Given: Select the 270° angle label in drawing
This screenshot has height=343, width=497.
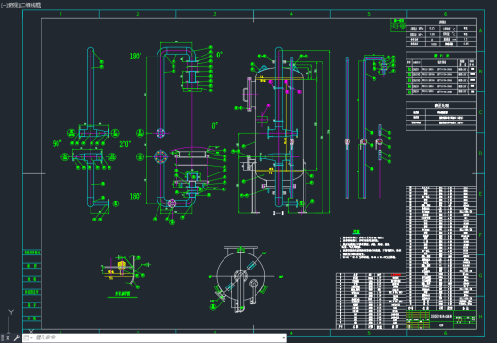Looking at the screenshot, I should [124, 144].
